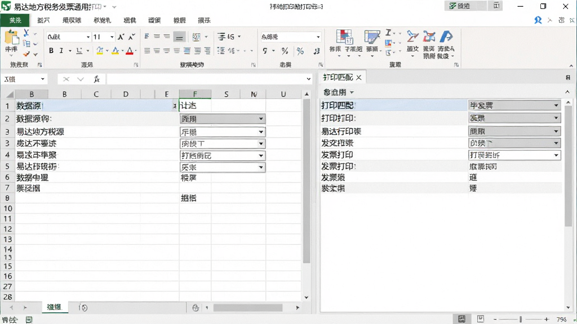Image resolution: width=577 pixels, height=324 pixels.
Task: Open the dropdown list in sheet row 5
Action: click(260, 167)
